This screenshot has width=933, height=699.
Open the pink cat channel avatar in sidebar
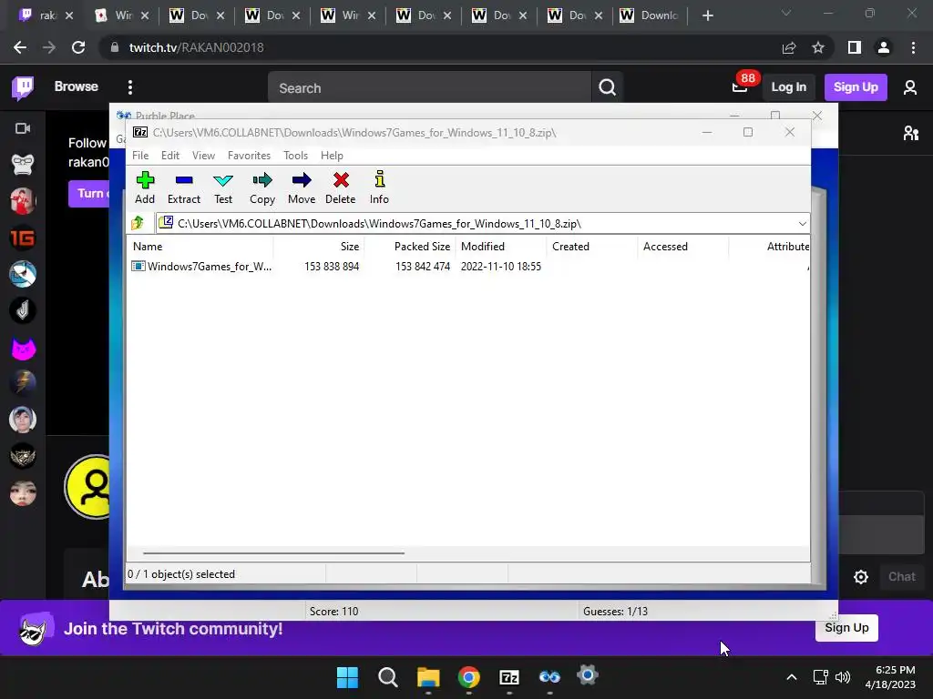pos(23,348)
